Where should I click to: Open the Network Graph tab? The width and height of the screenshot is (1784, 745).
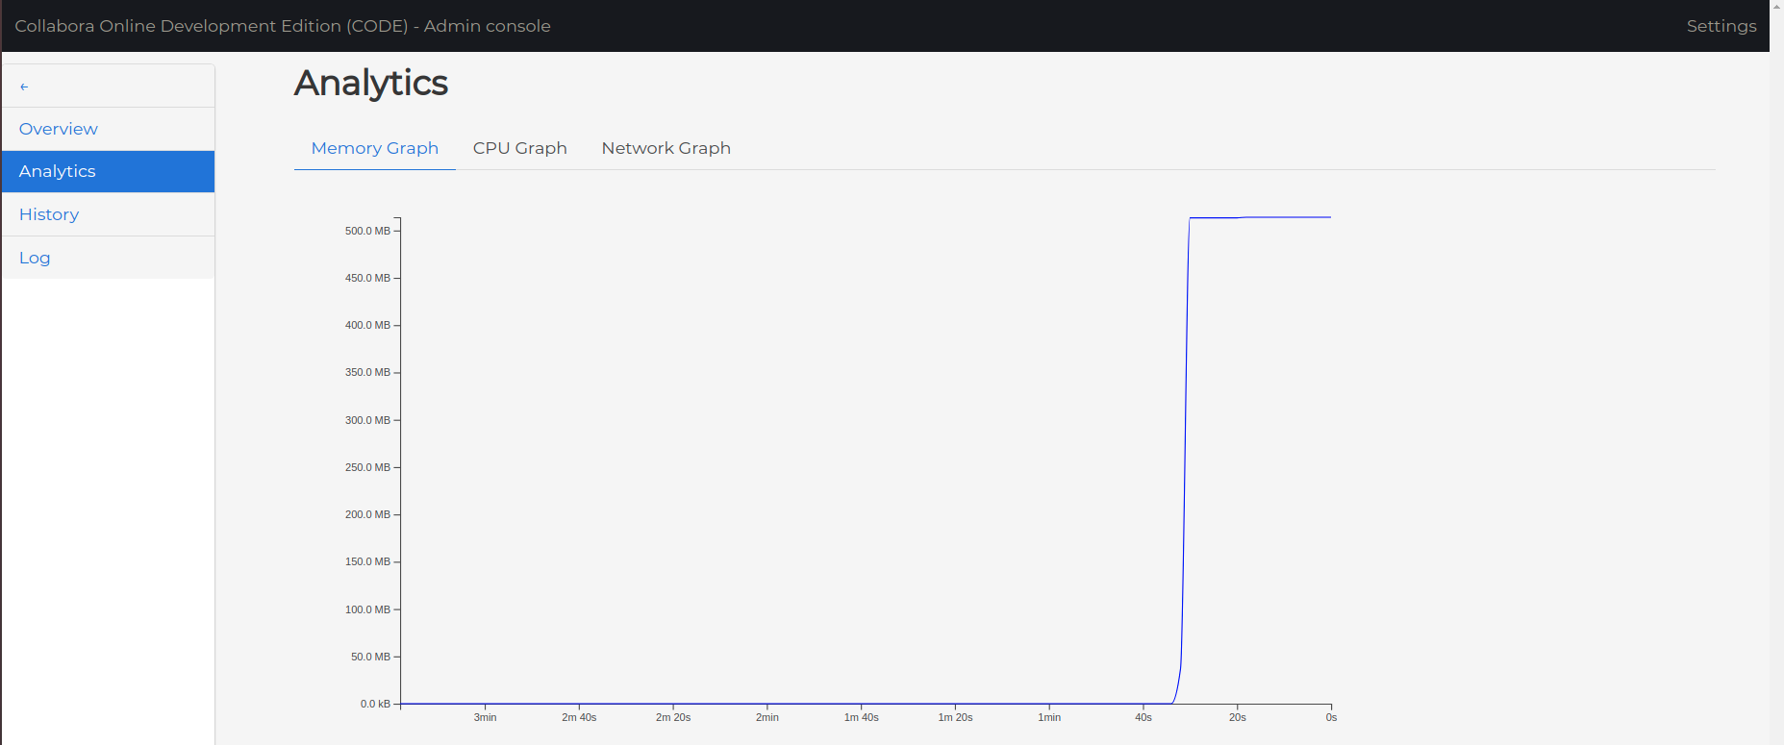[x=666, y=148]
